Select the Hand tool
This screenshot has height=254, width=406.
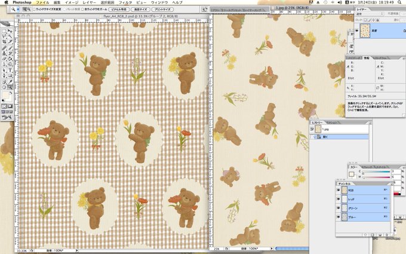[x=4, y=87]
